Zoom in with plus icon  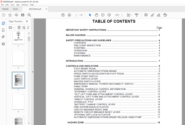pos(109,15)
